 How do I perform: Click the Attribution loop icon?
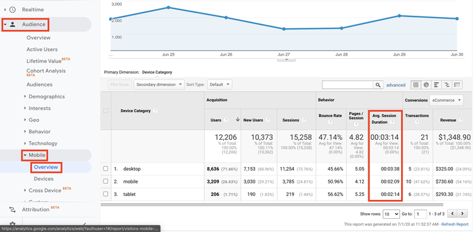pyautogui.click(x=13, y=209)
